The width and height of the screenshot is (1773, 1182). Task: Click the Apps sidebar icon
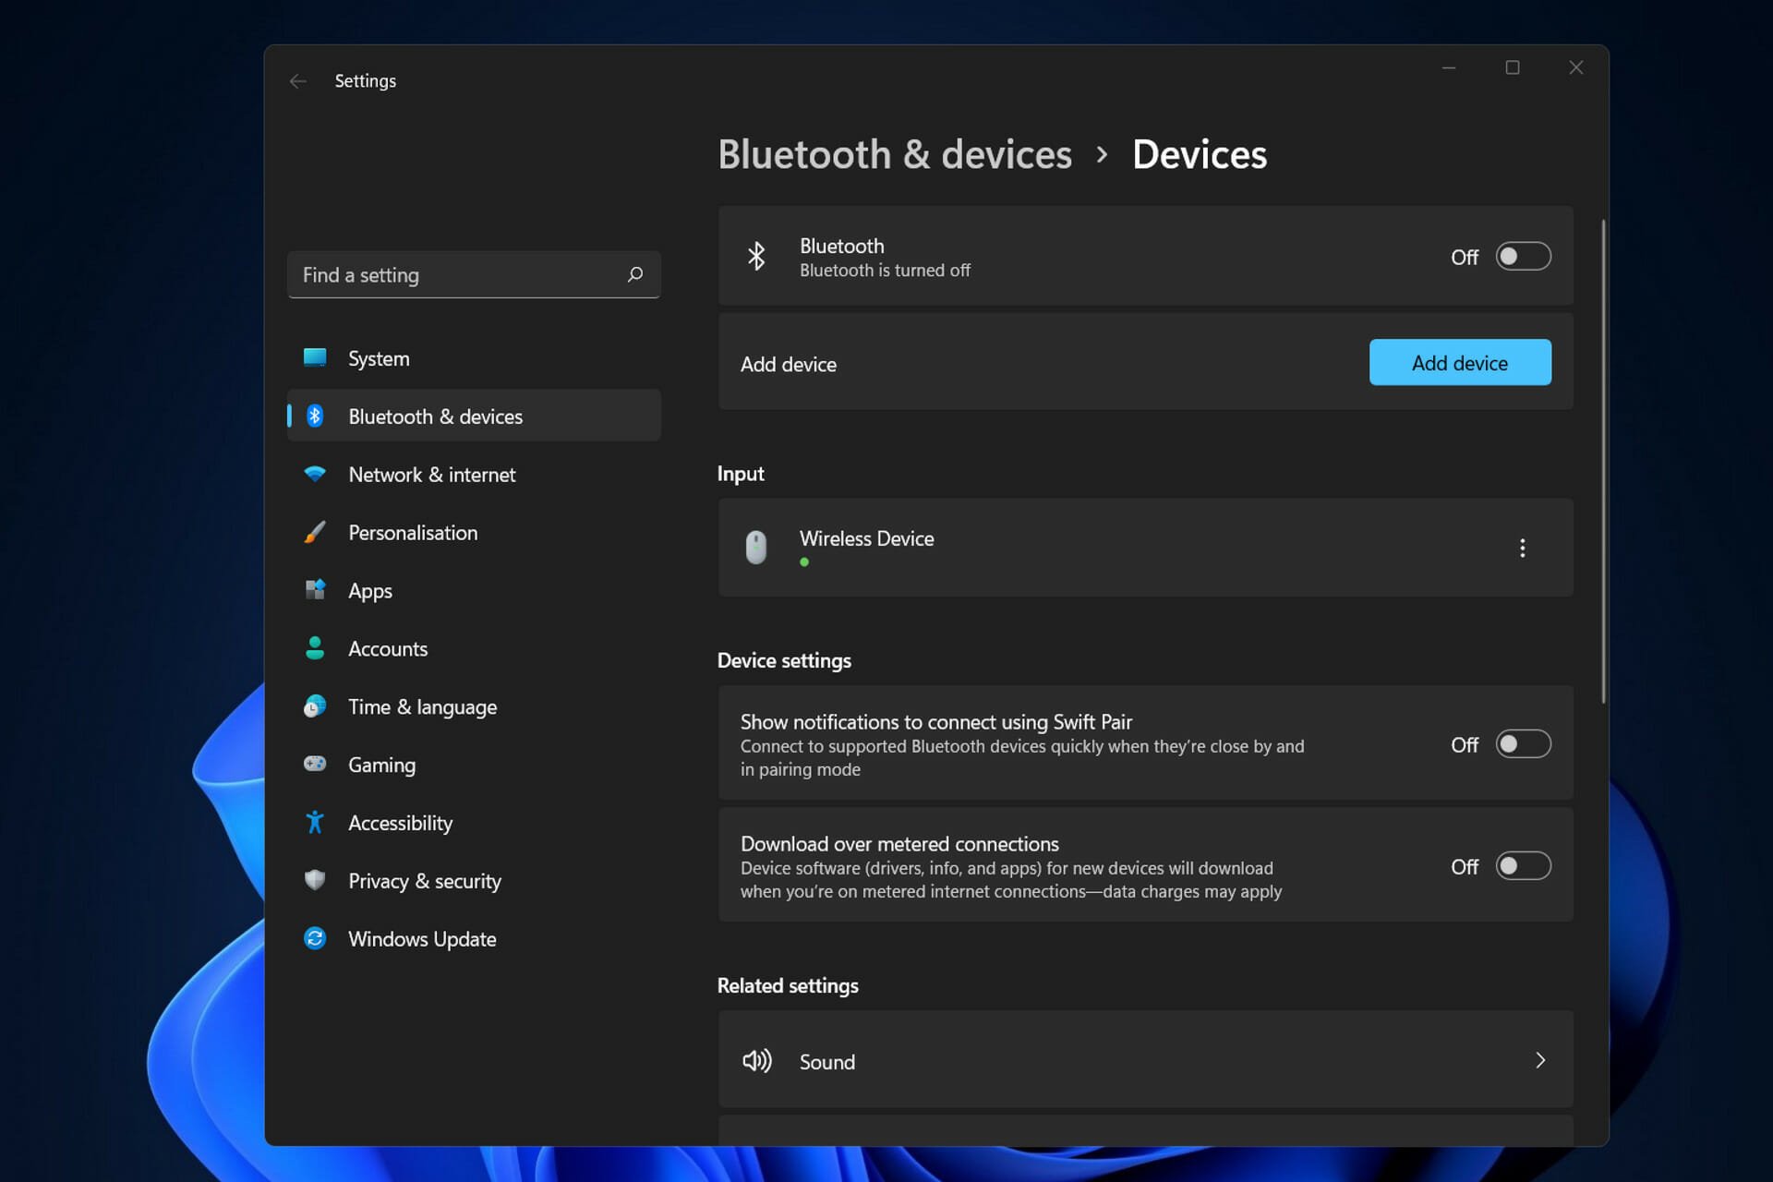click(x=315, y=589)
